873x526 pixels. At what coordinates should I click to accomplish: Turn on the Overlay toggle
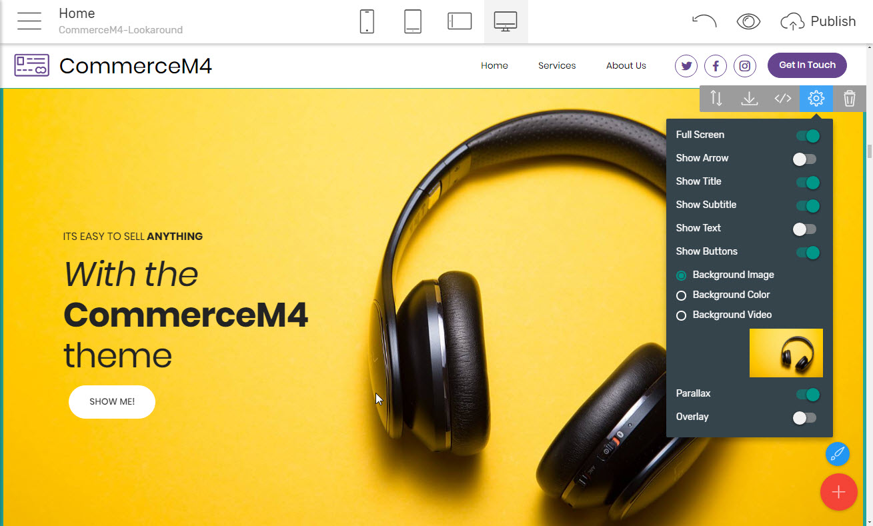tap(804, 418)
